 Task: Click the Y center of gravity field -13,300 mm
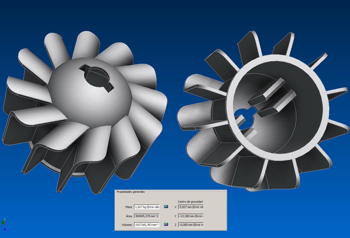191,216
